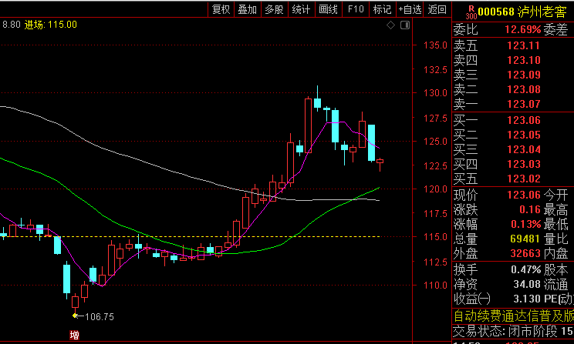Click the 外盘 value 32663
Image resolution: width=574 pixels, height=344 pixels.
525,253
